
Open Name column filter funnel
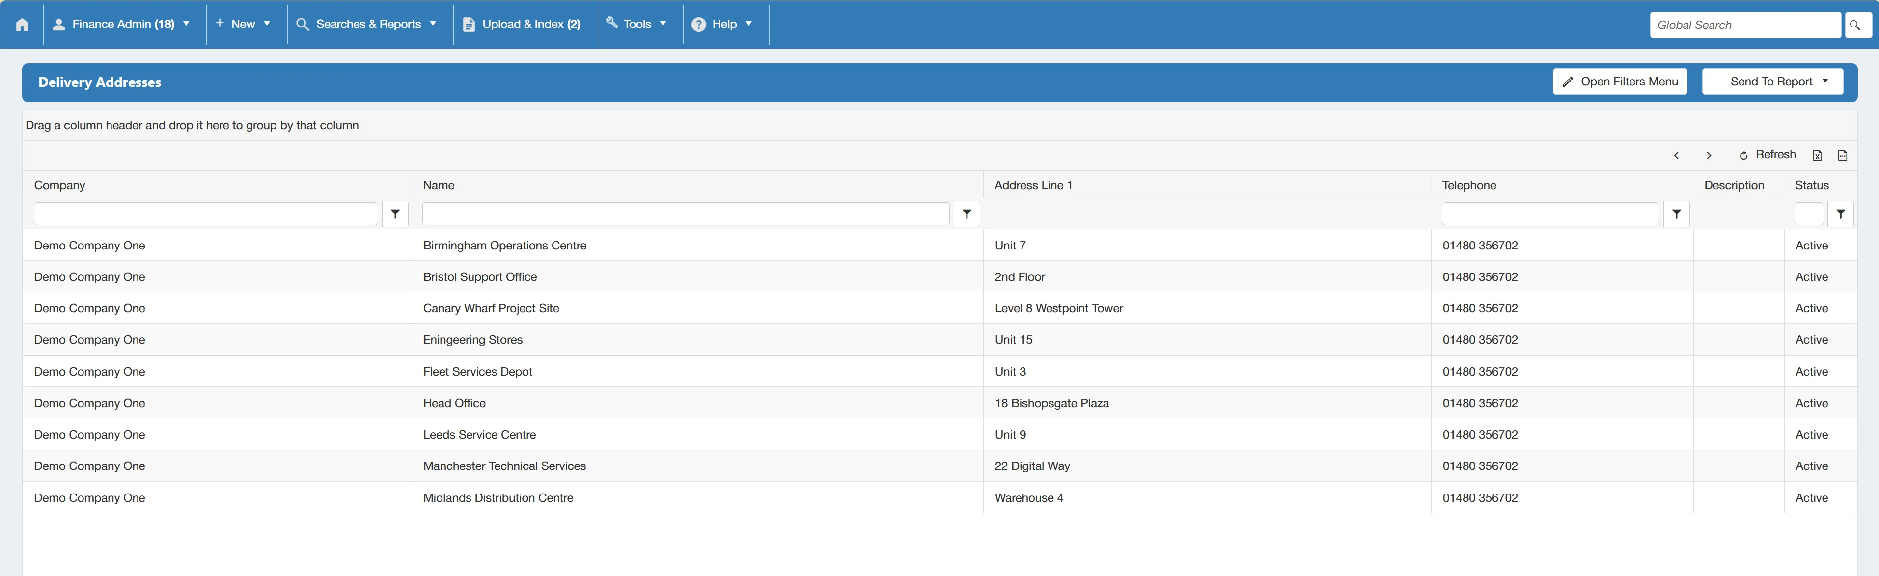coord(967,215)
